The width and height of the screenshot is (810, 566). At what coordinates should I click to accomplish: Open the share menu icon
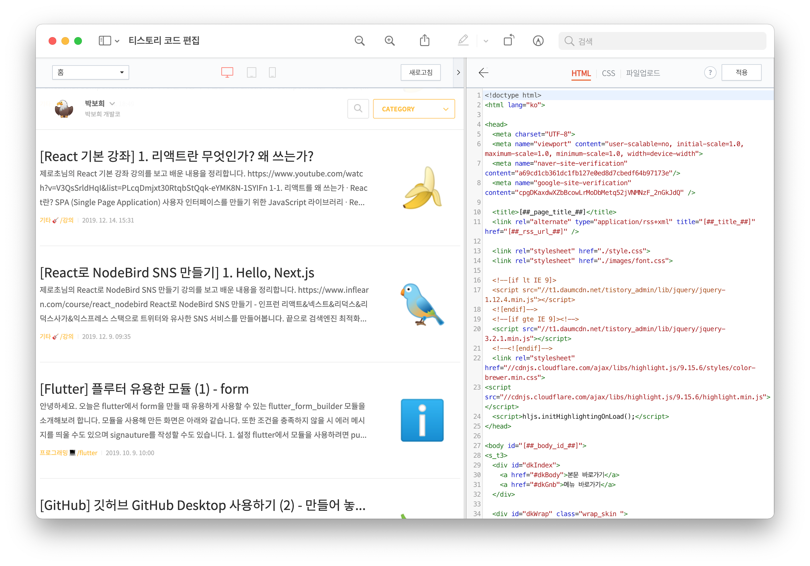[425, 40]
